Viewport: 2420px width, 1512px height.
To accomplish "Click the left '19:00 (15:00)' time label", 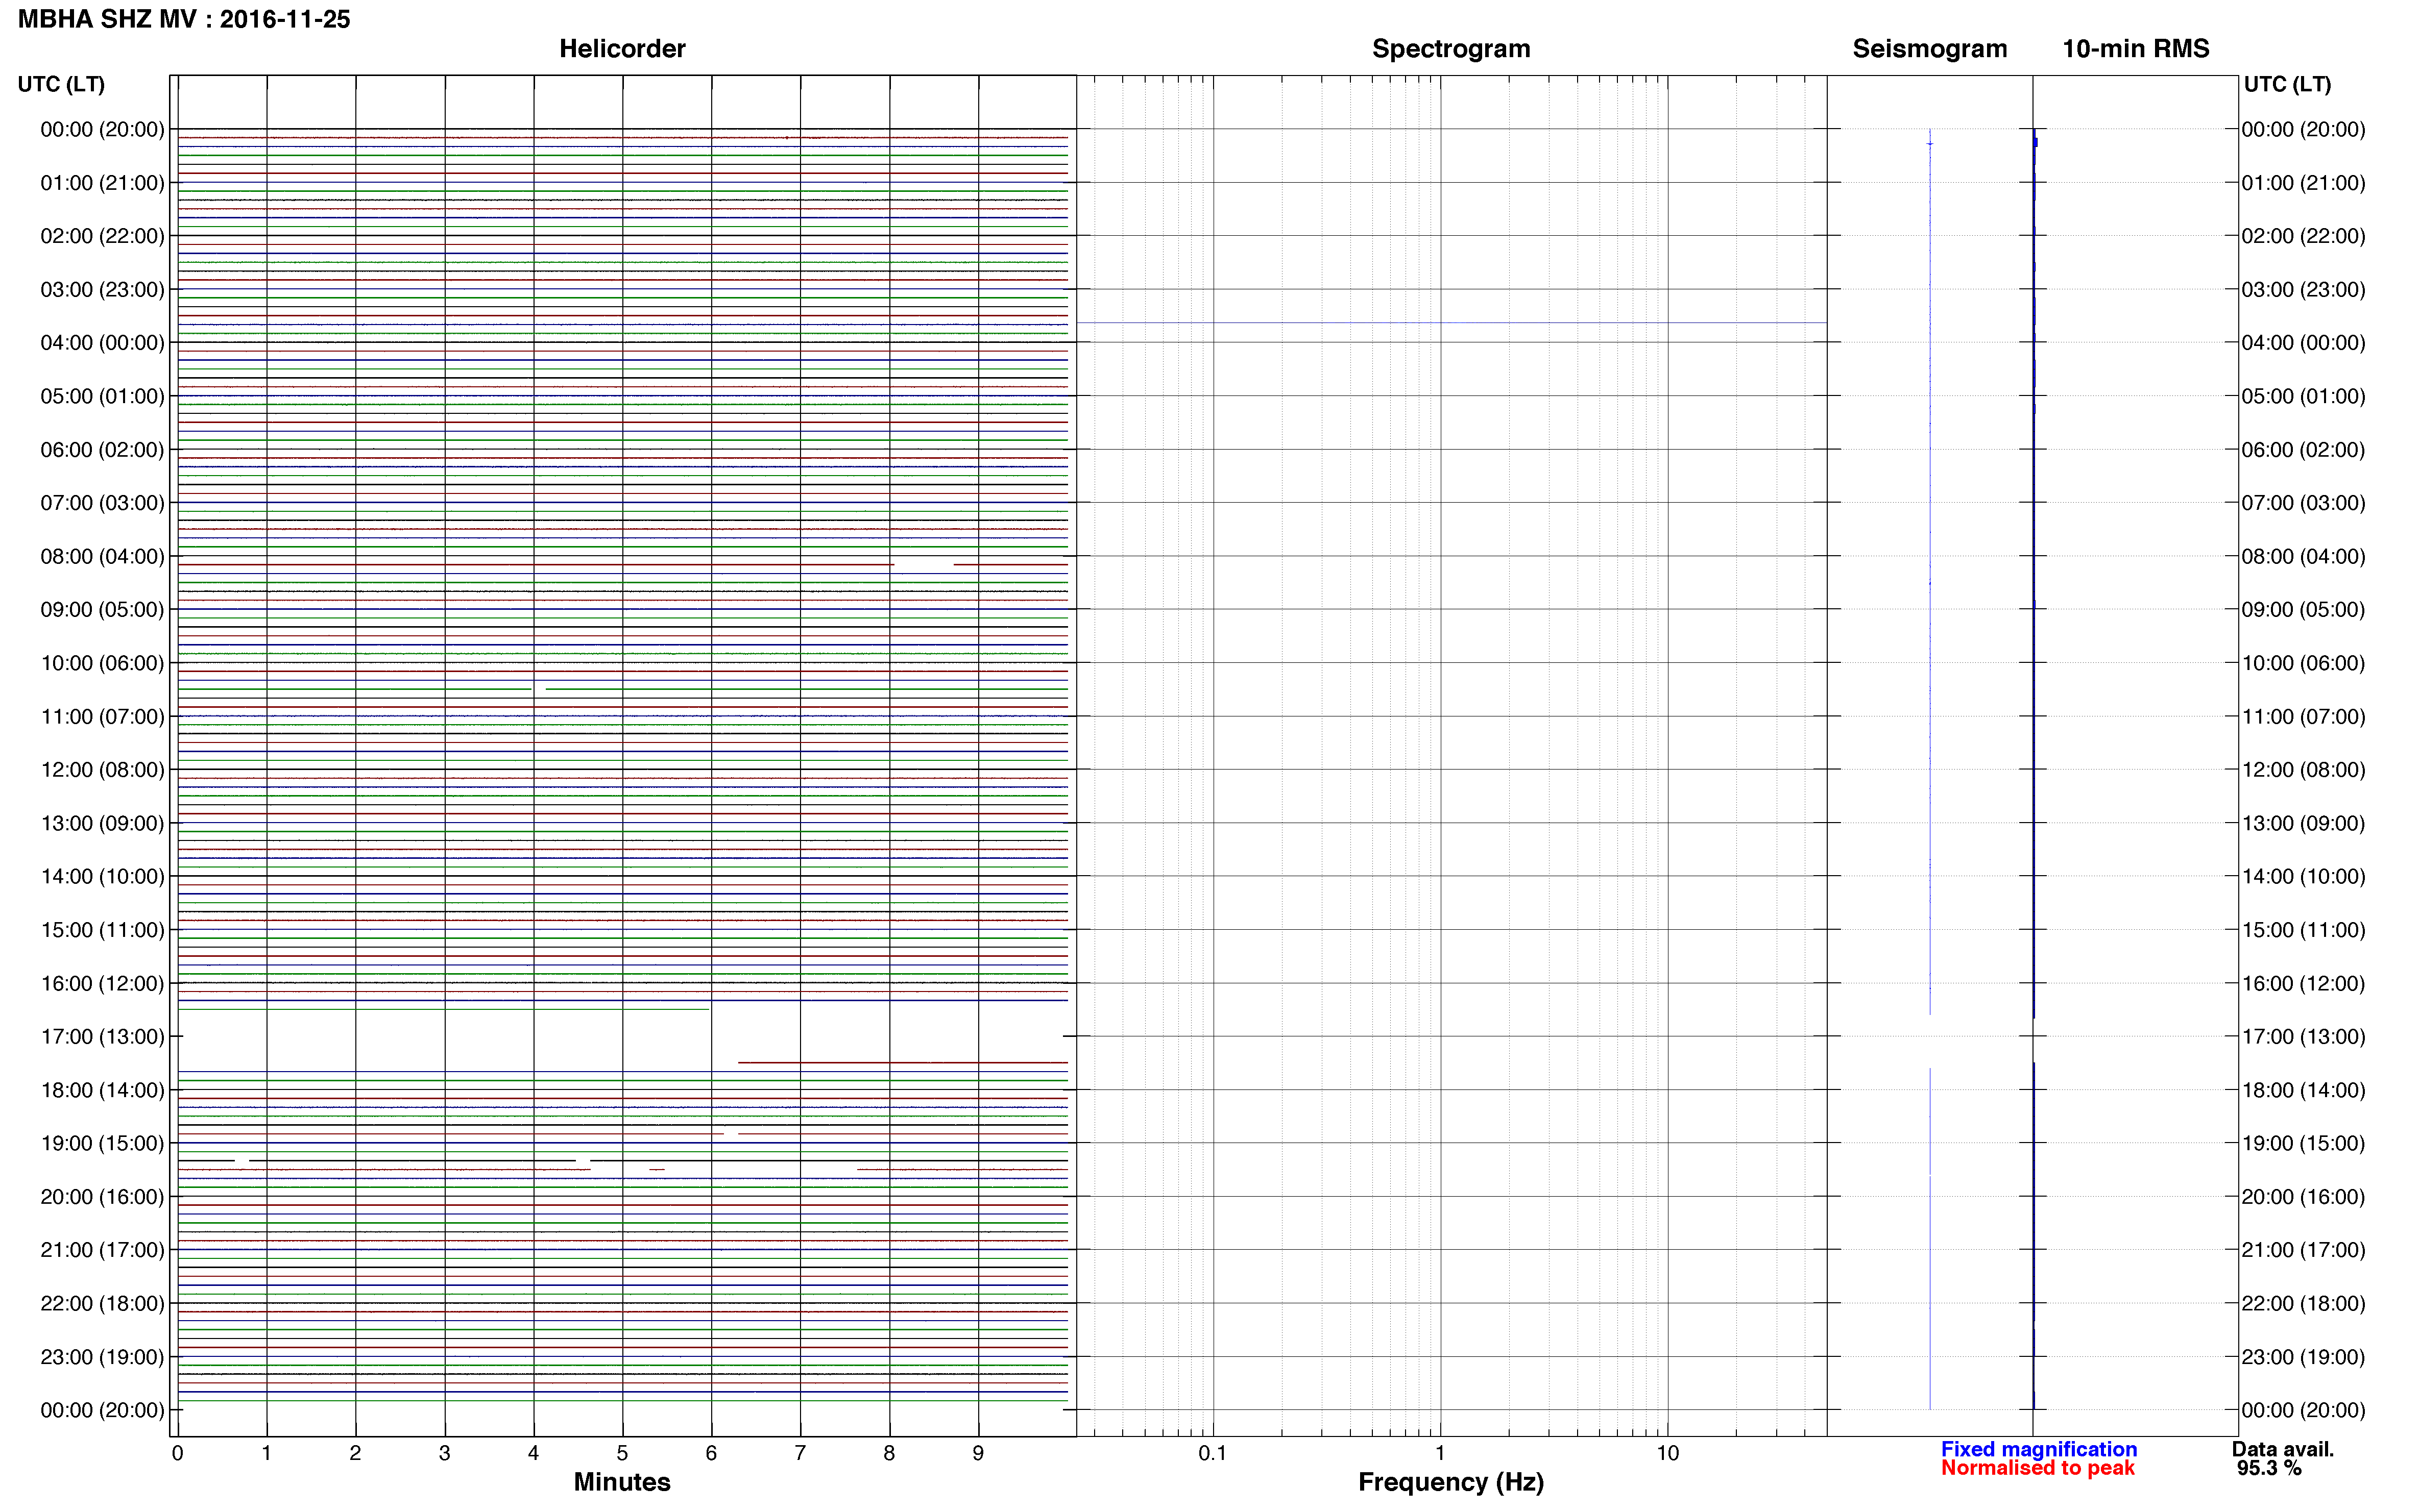I will click(x=102, y=1144).
